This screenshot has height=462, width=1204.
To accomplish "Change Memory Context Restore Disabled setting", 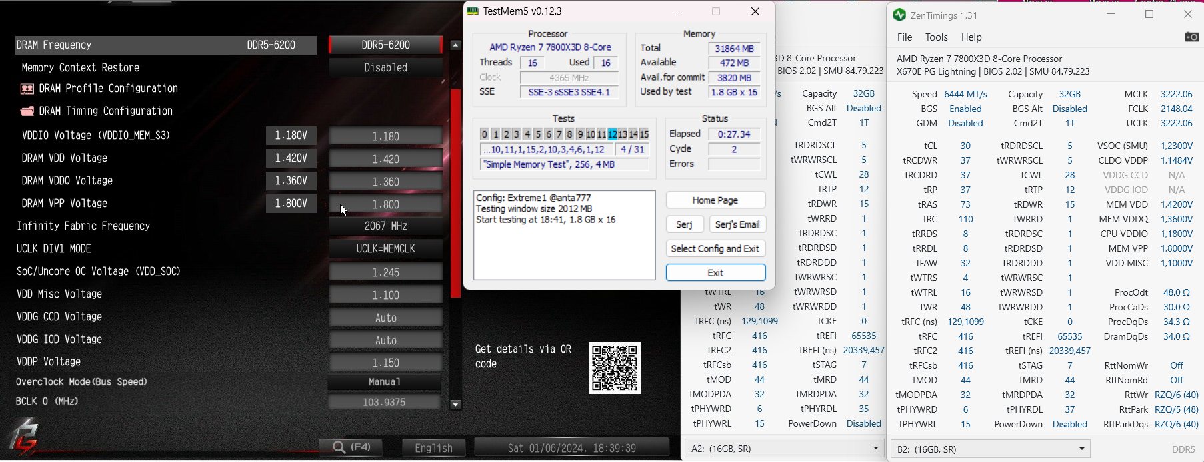I will [386, 68].
